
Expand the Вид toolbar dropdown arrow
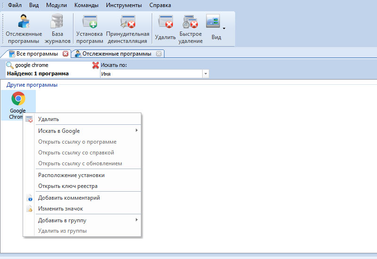pyautogui.click(x=224, y=29)
